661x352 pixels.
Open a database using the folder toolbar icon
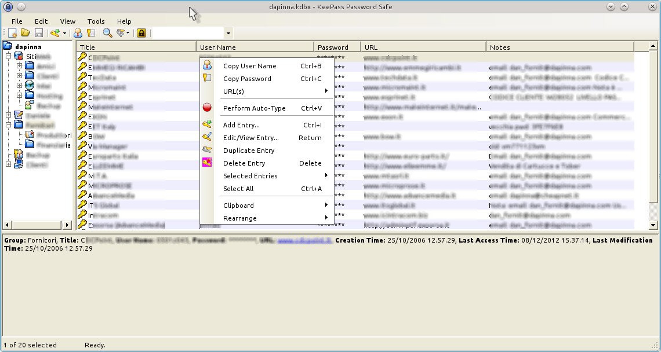(25, 32)
